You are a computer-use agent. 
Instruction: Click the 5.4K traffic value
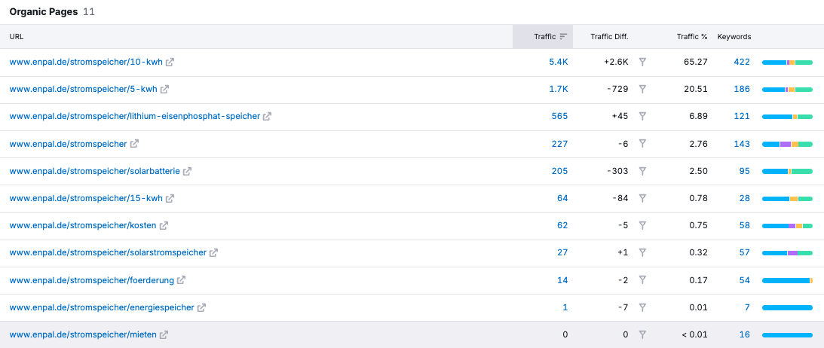coord(558,62)
